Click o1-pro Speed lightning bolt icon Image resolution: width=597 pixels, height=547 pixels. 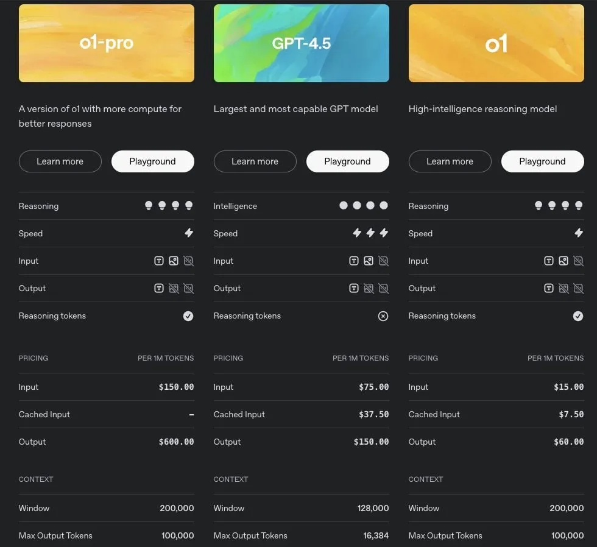[x=189, y=233]
